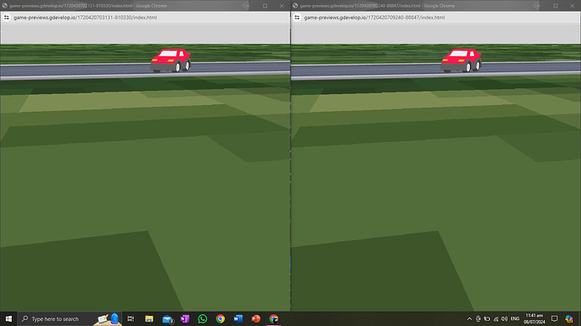
Task: Select the active Chrome preview taskbar icon
Action: (x=274, y=318)
